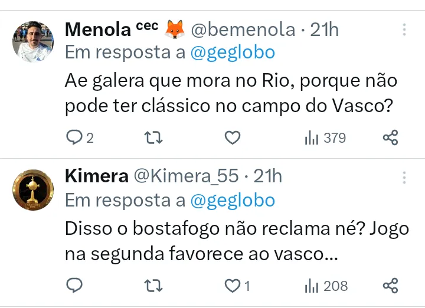Viewport: 425px width, 308px height.
Task: Open Menola's profile picture
Action: [33, 41]
